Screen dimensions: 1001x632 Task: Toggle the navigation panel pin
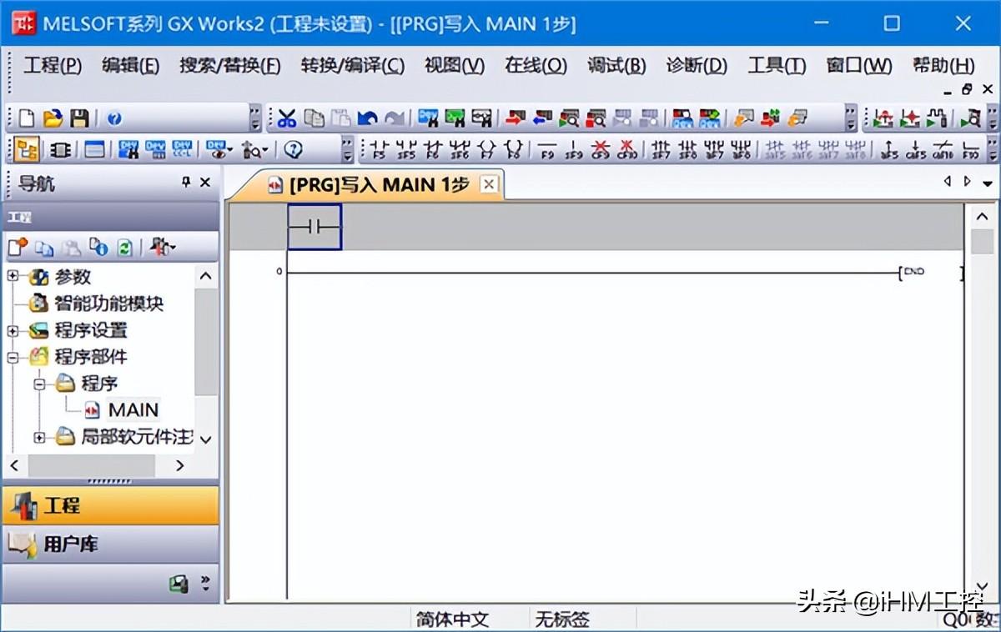[x=186, y=183]
